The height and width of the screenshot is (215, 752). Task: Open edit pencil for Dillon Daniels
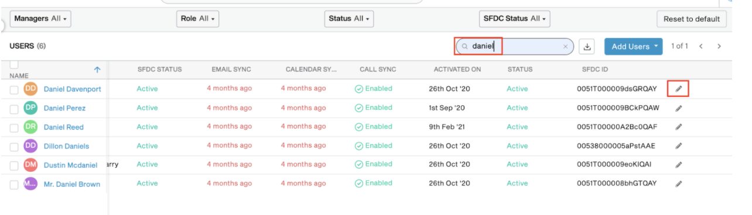click(679, 145)
